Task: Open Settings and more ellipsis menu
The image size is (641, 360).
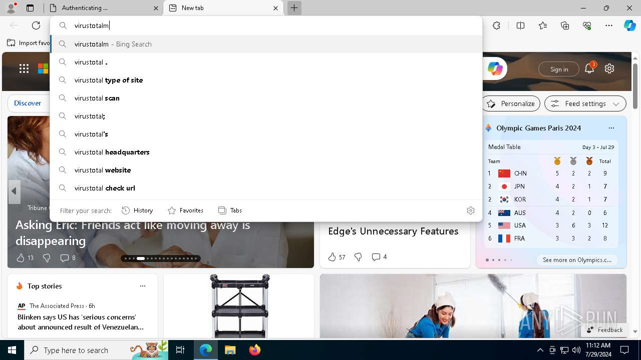Action: click(609, 25)
